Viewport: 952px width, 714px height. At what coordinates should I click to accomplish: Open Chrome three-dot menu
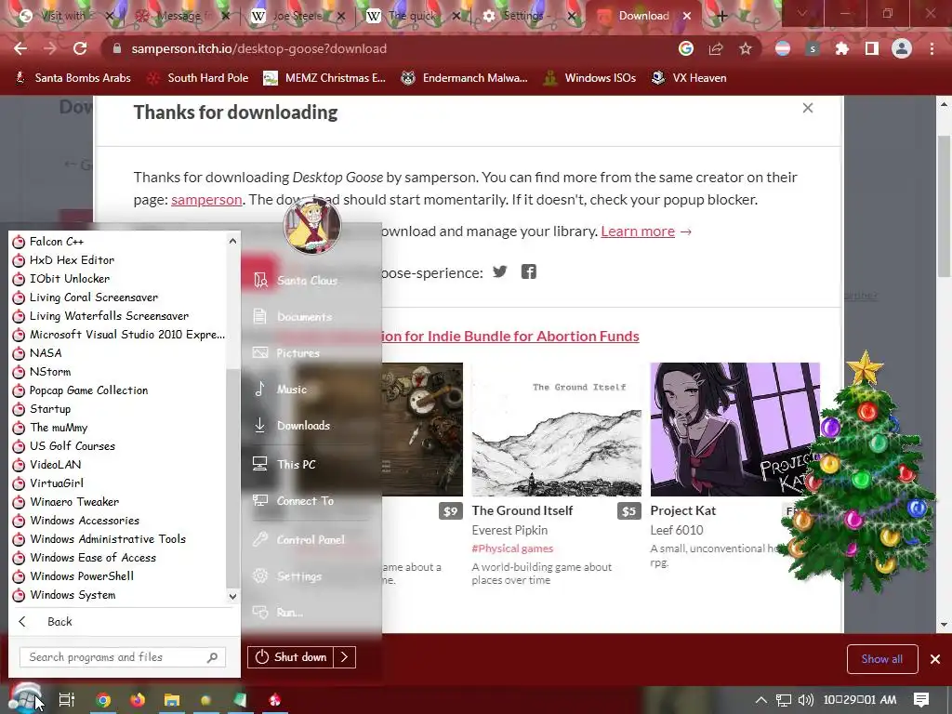(x=932, y=48)
